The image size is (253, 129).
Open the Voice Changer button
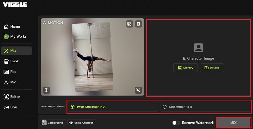click(81, 123)
